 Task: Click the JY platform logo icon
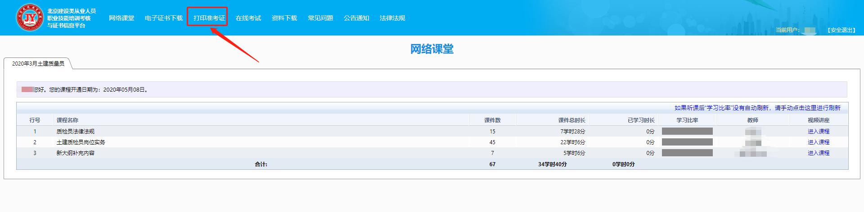(30, 18)
